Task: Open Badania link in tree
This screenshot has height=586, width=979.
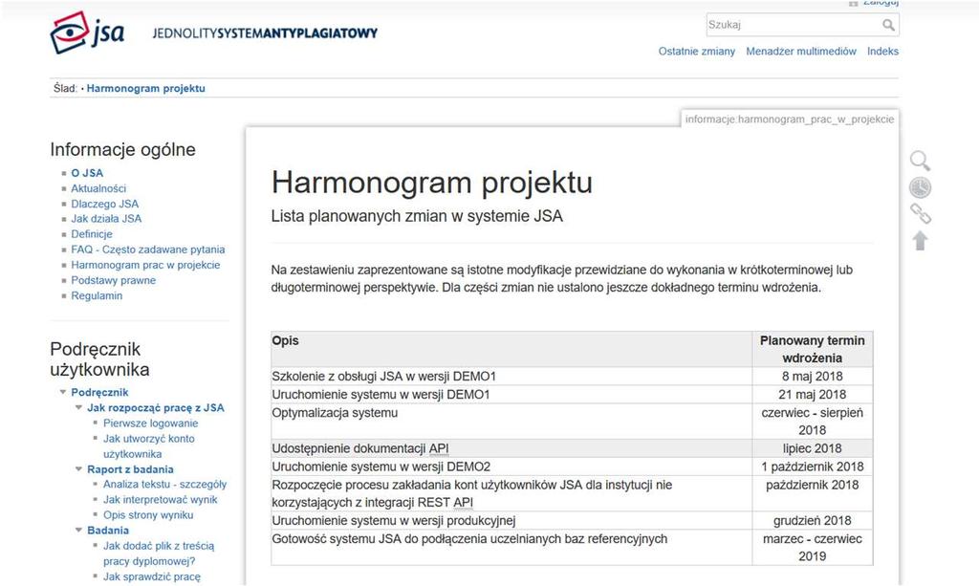Action: (x=108, y=530)
